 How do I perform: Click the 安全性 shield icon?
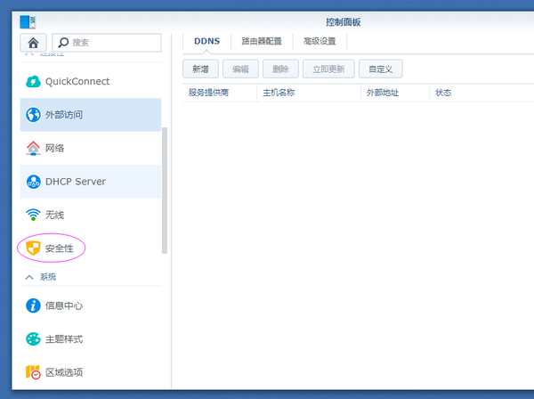pyautogui.click(x=34, y=248)
